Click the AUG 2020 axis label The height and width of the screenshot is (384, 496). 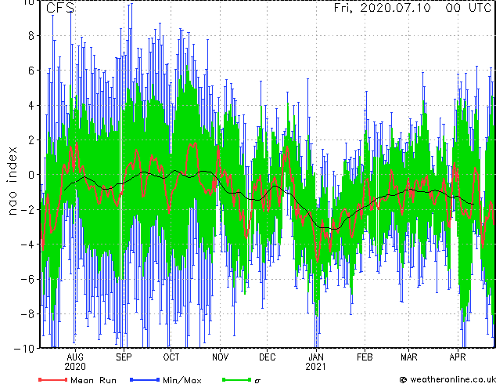[x=75, y=362]
